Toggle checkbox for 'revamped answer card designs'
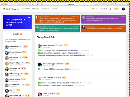The image size is (130, 97). (39, 83)
